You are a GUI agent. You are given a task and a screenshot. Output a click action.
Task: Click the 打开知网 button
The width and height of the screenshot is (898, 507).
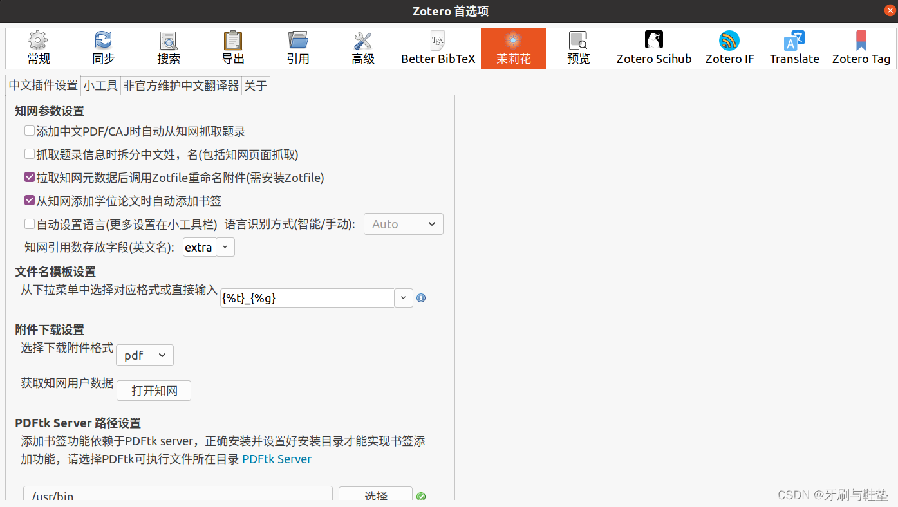coord(154,391)
